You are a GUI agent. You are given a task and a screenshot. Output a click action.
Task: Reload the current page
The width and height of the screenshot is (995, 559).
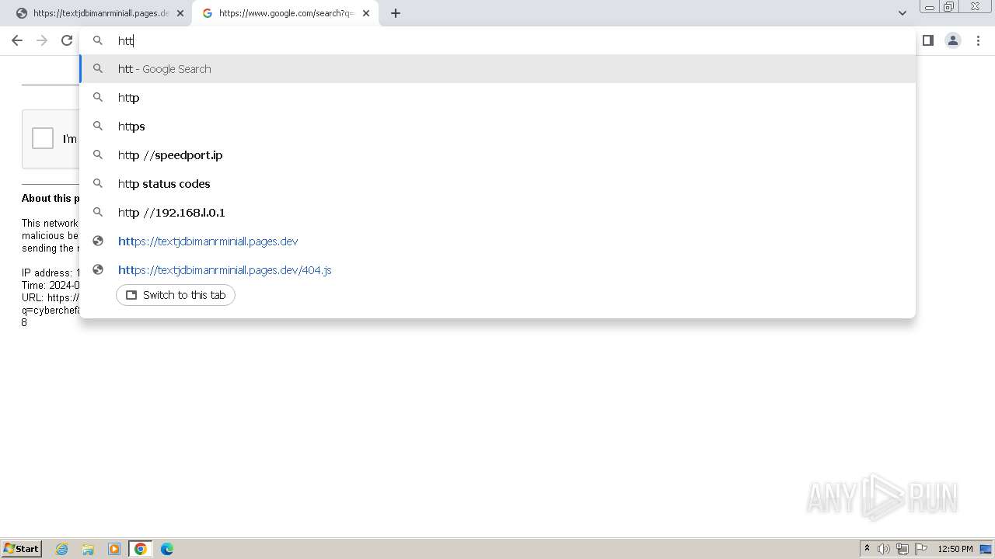pos(67,40)
